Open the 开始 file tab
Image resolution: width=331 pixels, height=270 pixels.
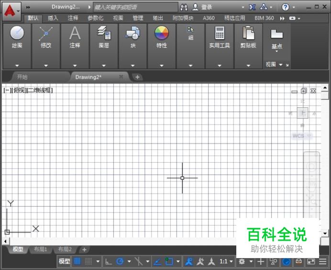point(39,77)
